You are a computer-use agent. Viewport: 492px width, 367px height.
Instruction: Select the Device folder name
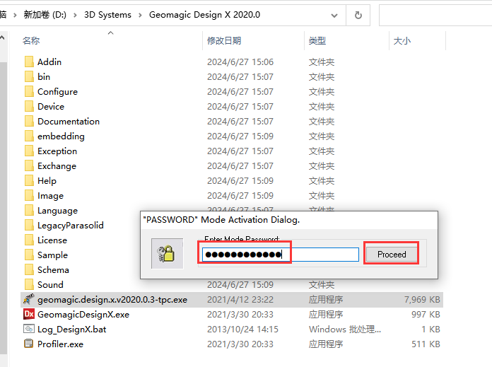click(x=51, y=107)
